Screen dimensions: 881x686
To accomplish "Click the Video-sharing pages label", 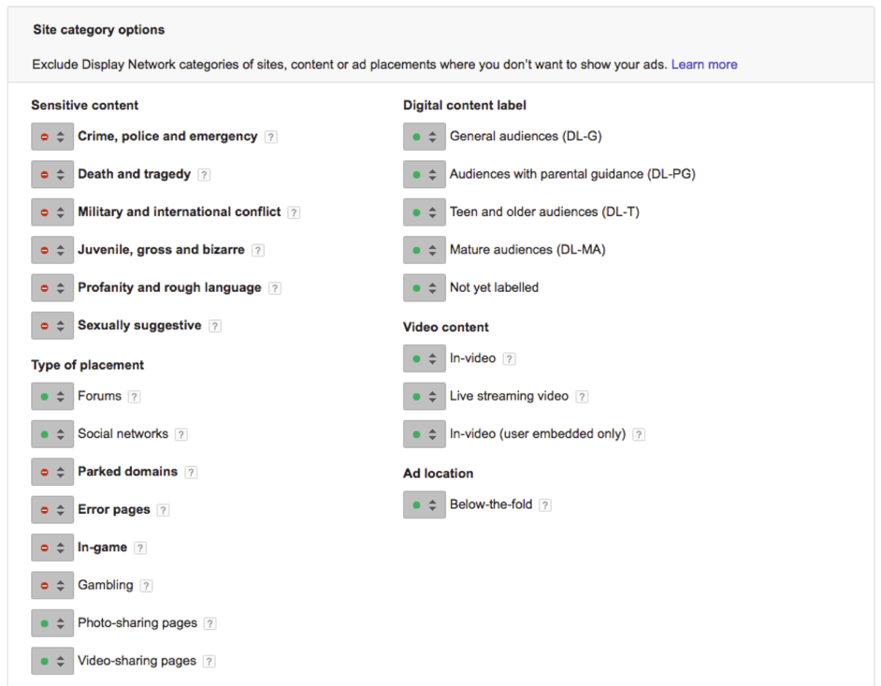I will click(137, 661).
